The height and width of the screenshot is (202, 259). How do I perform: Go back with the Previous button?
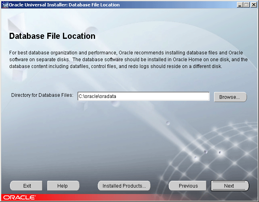[x=188, y=186]
